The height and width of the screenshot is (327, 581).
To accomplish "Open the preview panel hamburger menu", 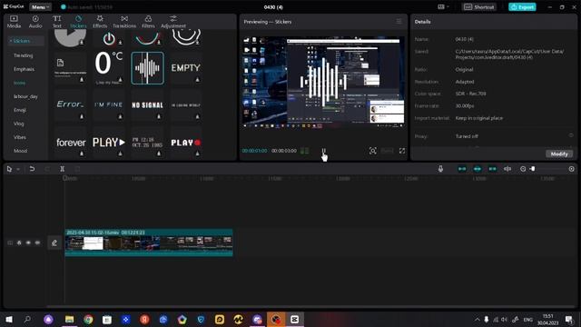I will (399, 22).
